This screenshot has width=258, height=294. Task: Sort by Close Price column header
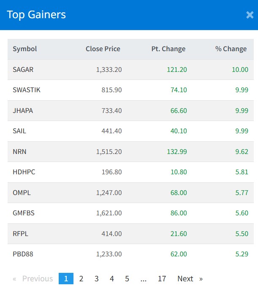(103, 49)
